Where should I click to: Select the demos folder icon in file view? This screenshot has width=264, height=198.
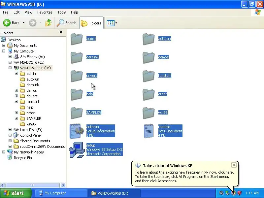(x=148, y=57)
